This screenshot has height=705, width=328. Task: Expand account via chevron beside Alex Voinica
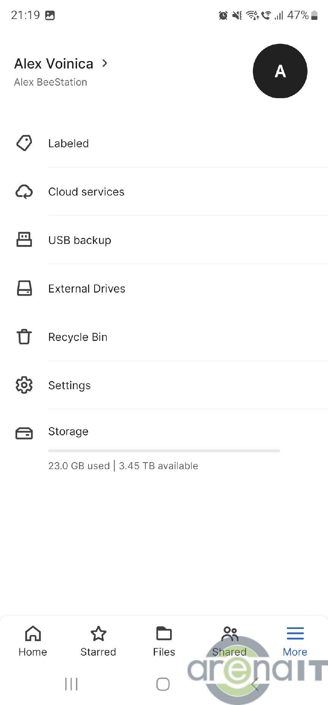(105, 63)
